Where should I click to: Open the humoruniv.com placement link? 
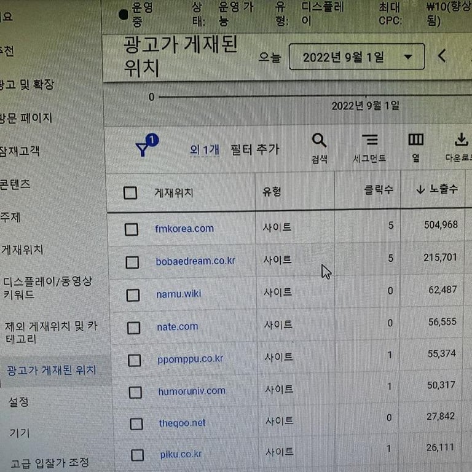(192, 391)
